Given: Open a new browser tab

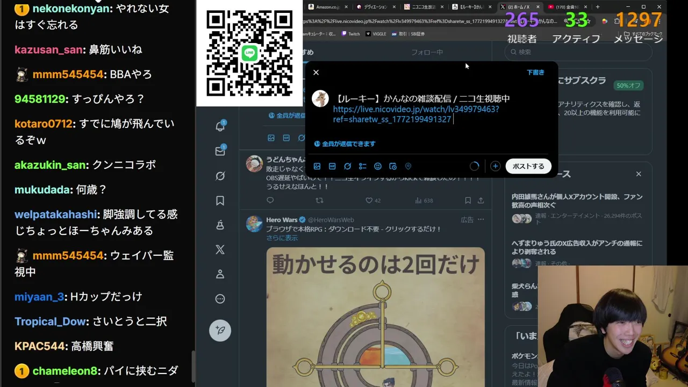Looking at the screenshot, I should pyautogui.click(x=598, y=7).
